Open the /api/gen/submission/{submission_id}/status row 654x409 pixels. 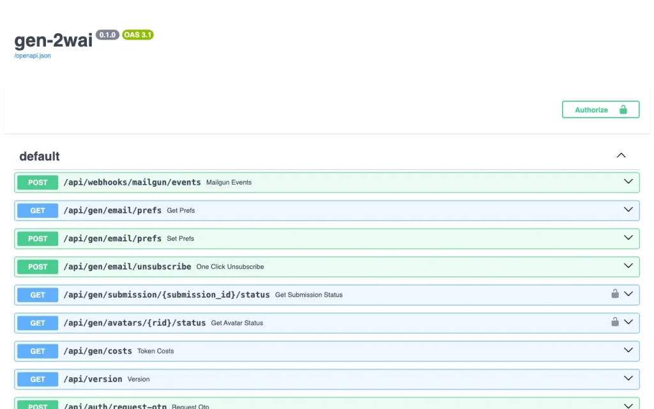click(x=326, y=295)
